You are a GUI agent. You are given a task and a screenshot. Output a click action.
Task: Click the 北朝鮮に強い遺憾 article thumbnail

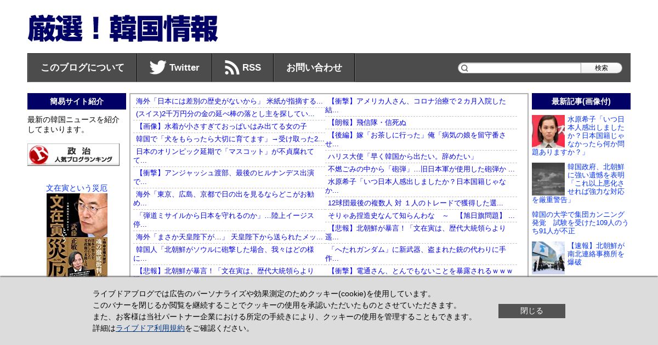(548, 179)
